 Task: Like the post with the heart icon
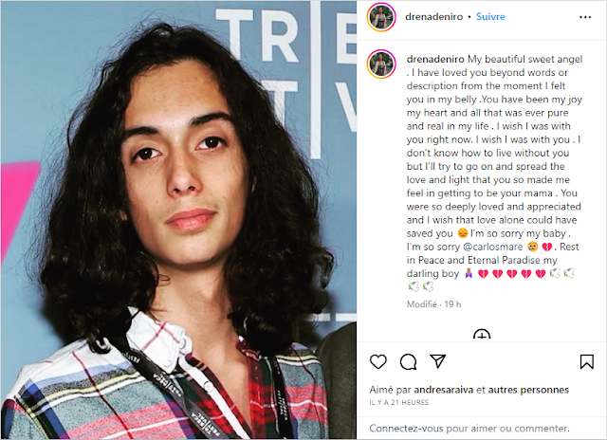coord(378,362)
